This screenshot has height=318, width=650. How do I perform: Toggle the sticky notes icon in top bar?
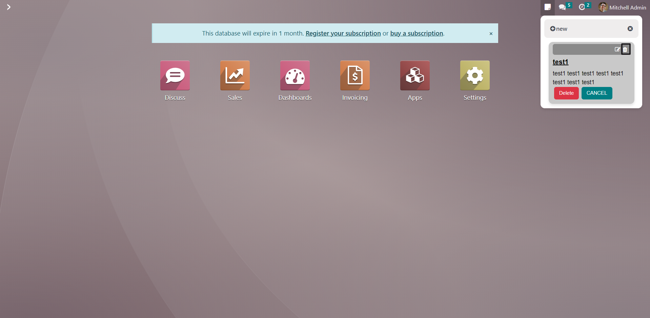[x=548, y=7]
